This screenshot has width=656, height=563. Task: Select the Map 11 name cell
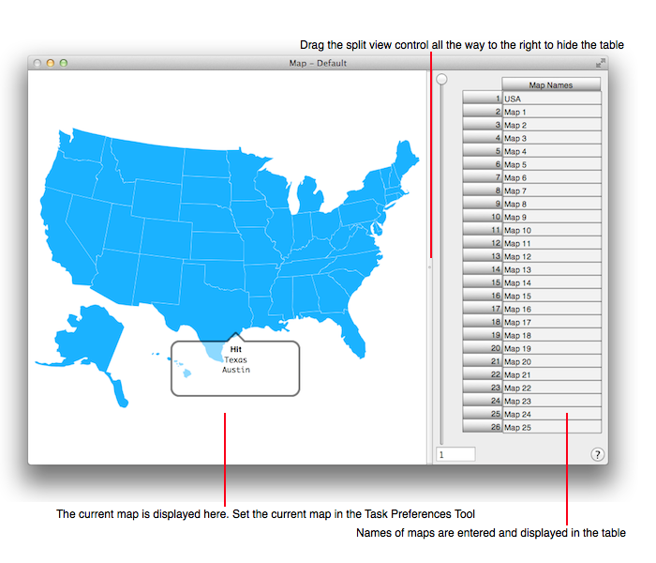tap(551, 243)
